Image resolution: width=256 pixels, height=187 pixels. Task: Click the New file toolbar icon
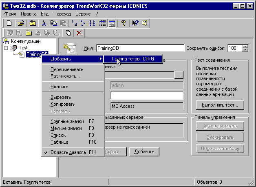(x=9, y=23)
